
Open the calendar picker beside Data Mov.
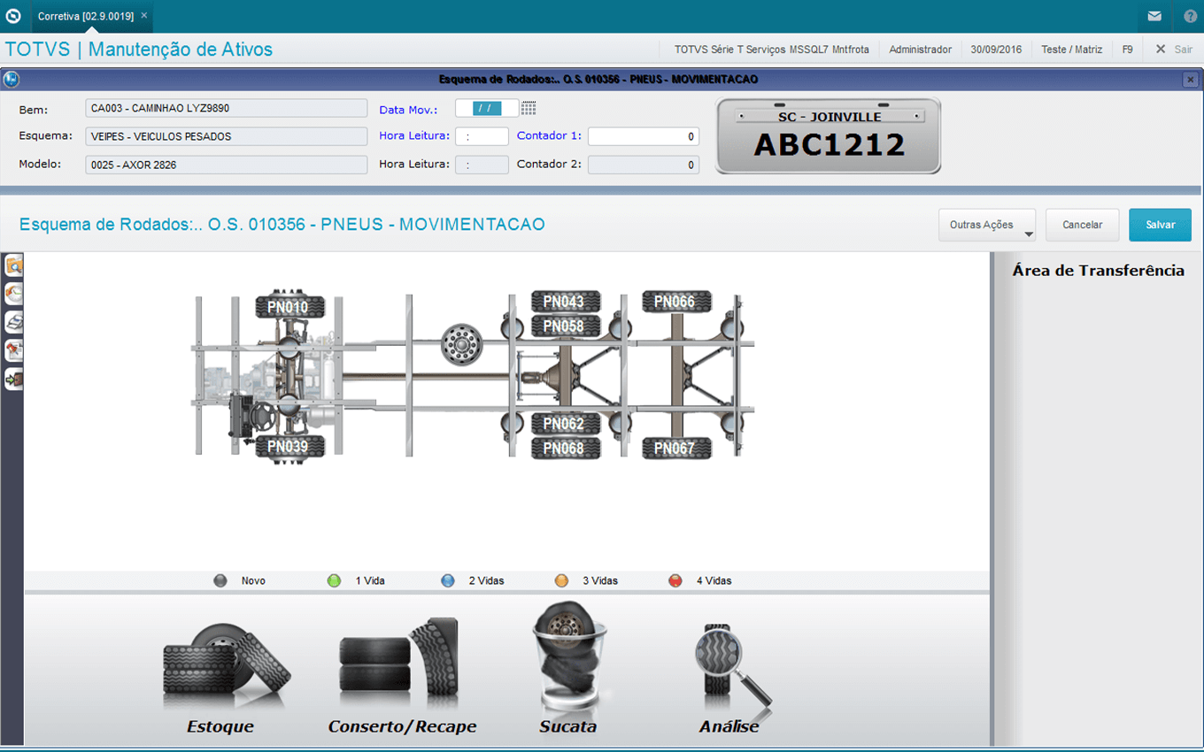[529, 108]
